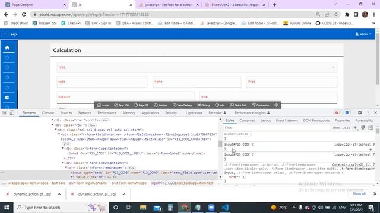Toggle computed styles sidebar icon

pos(370,128)
